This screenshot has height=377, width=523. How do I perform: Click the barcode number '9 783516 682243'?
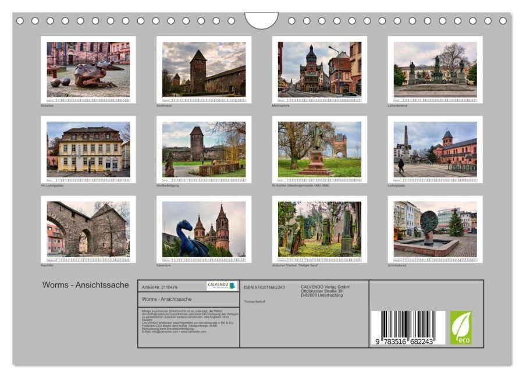coord(404,342)
